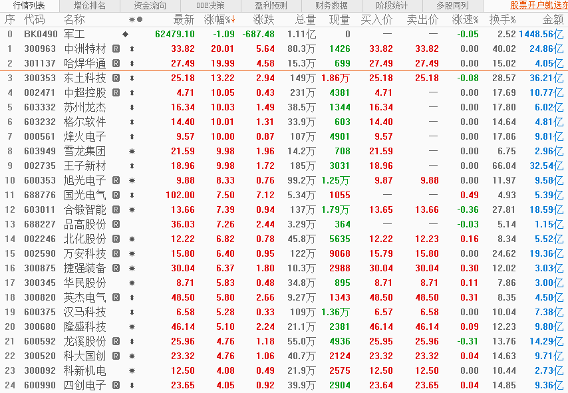Screen dimensions: 568x393
Task: Click the star marker in 华民股份 row
Action: [x=132, y=283]
